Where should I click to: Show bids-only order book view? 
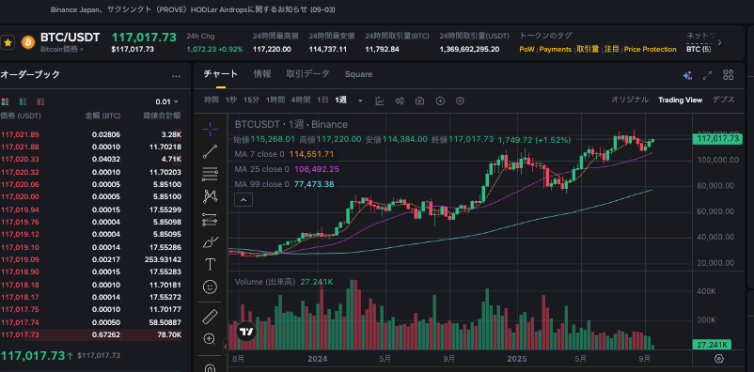coord(23,101)
